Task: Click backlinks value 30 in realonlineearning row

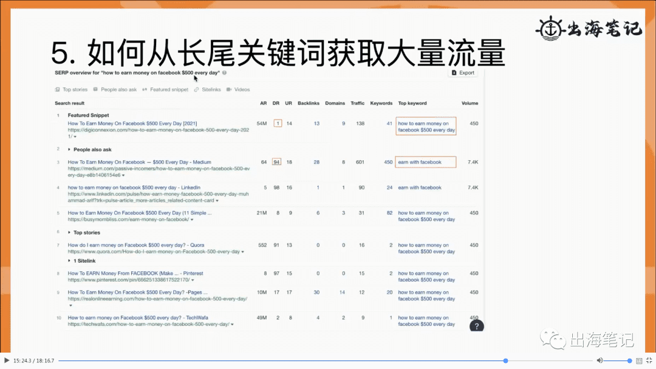Action: point(316,293)
